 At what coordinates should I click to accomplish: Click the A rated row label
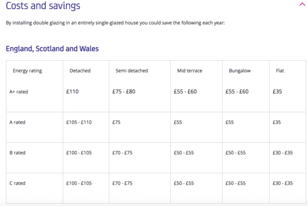pyautogui.click(x=17, y=122)
